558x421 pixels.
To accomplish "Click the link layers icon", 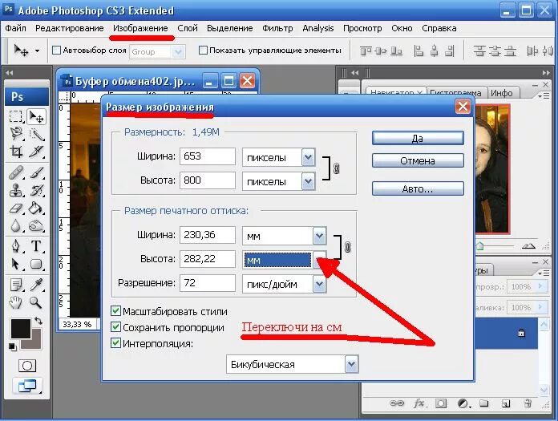I will pos(397,403).
